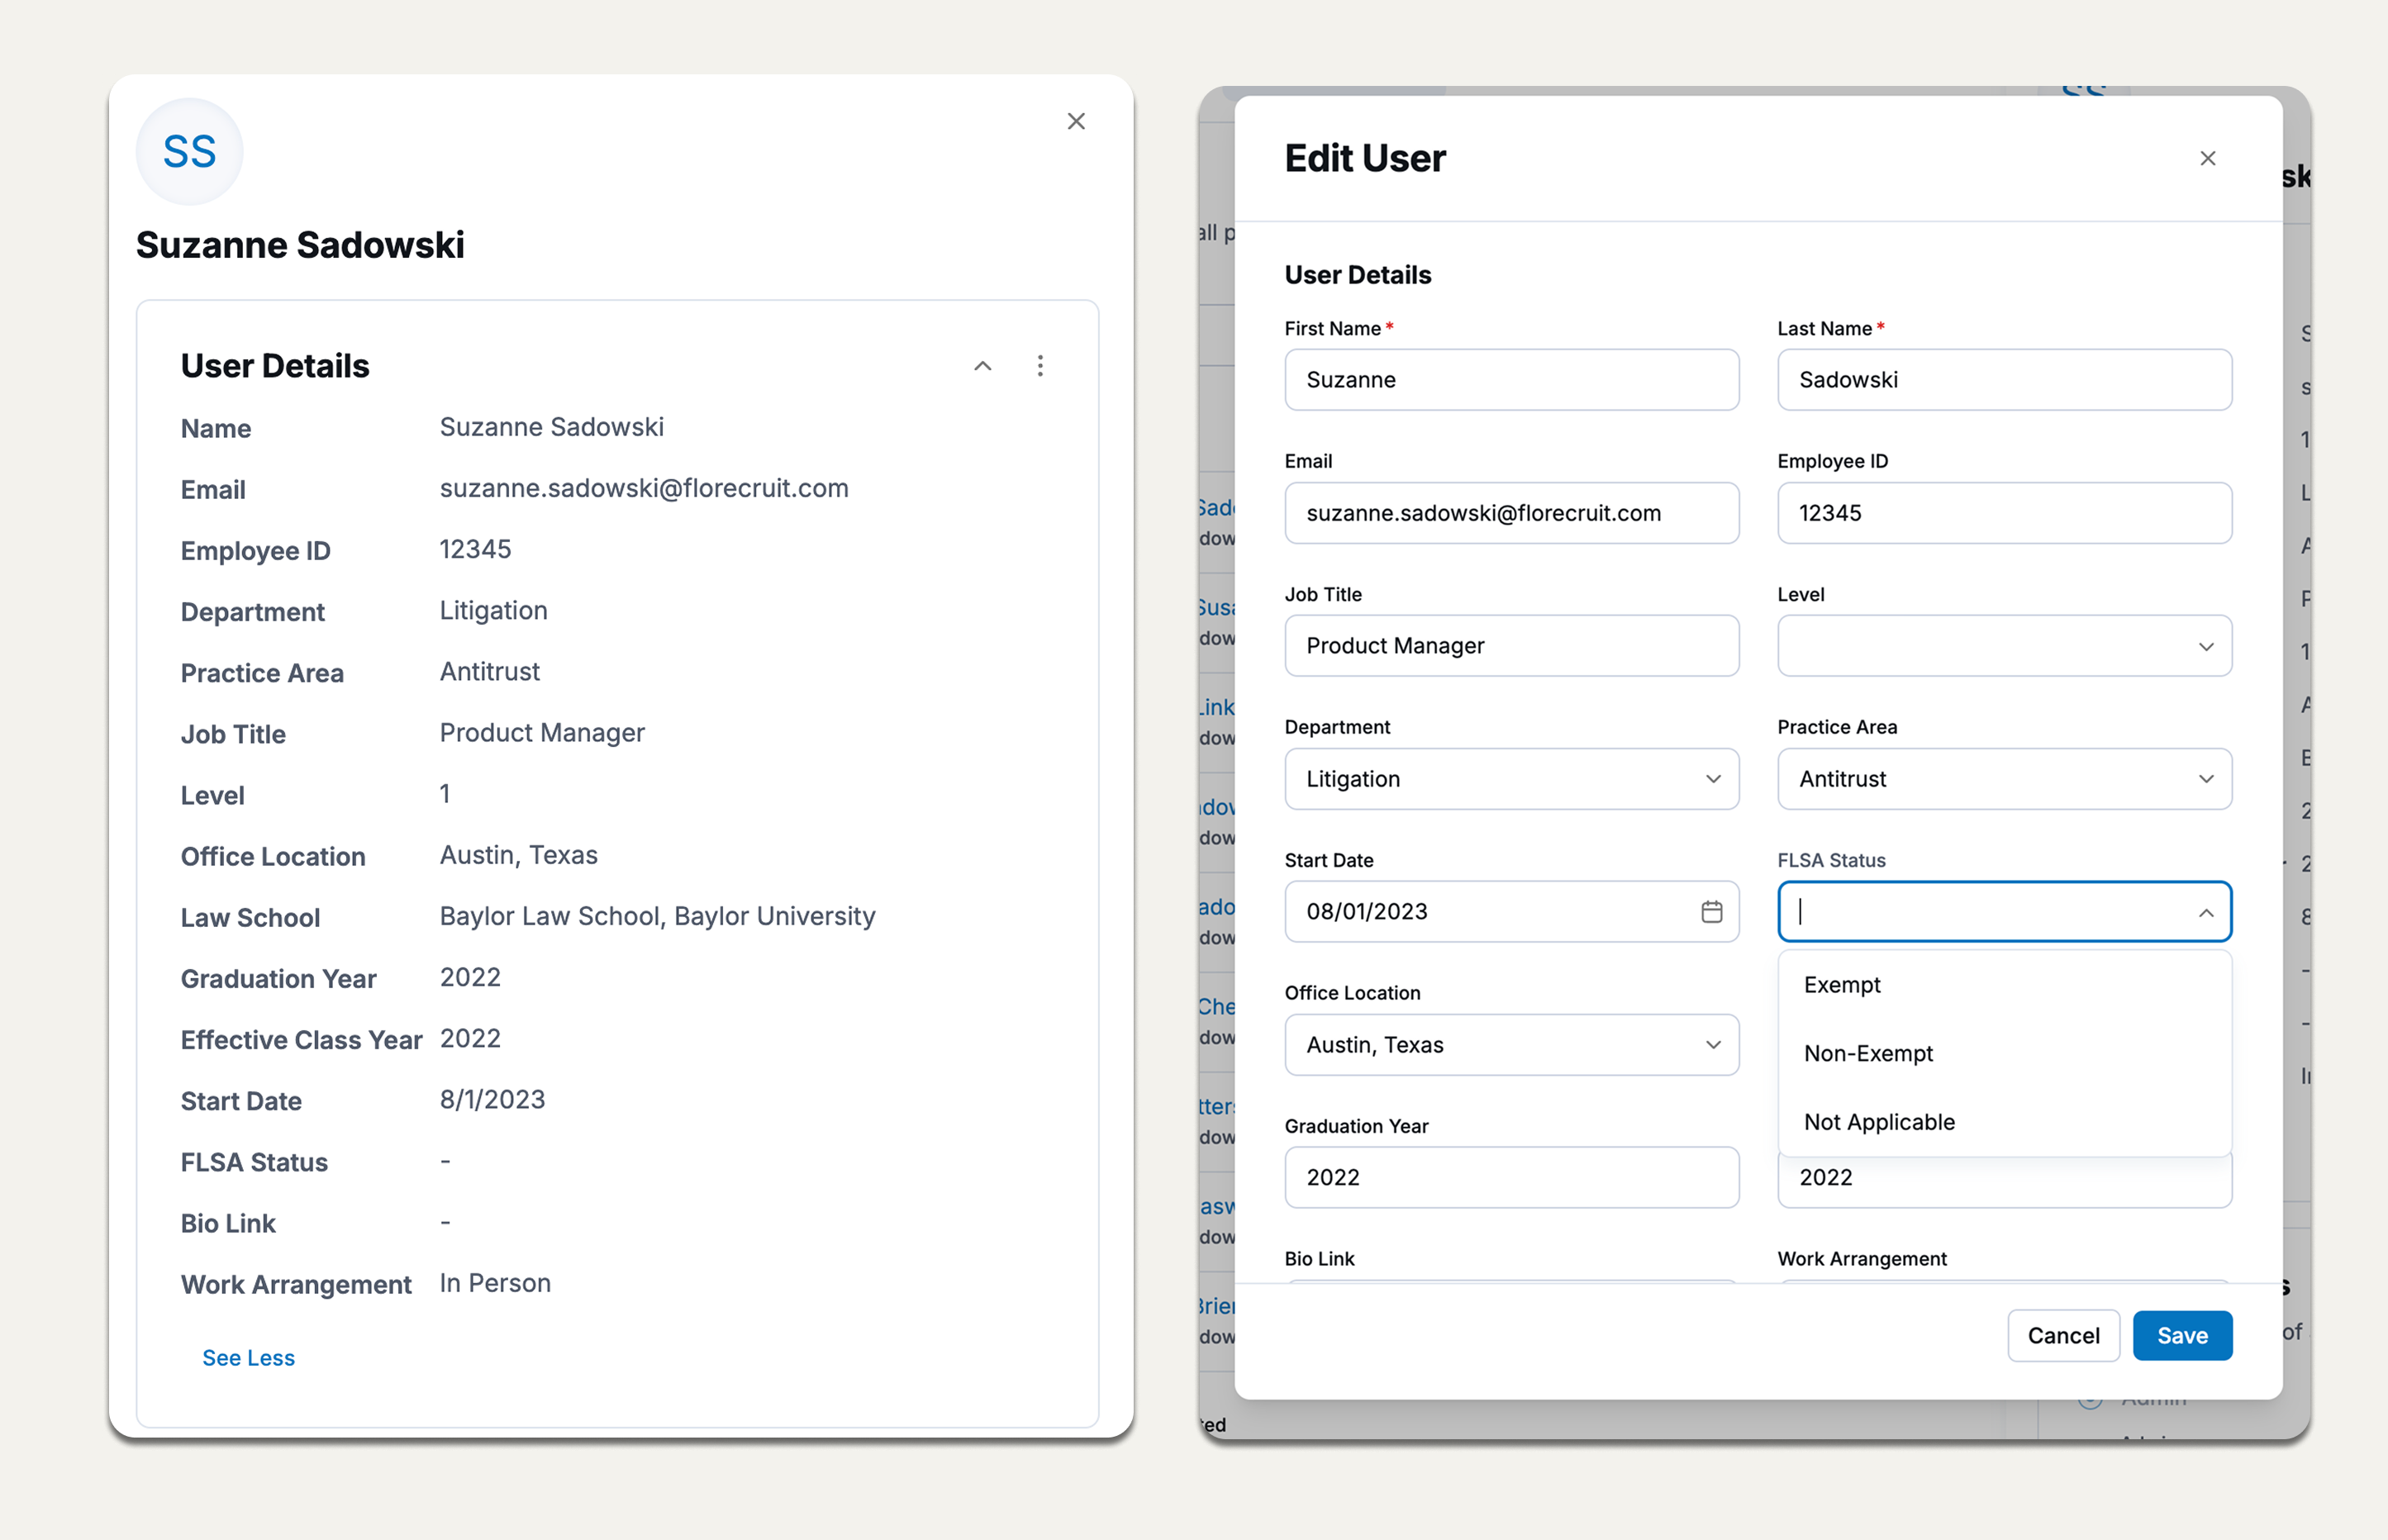Click the Graduation Year input field
Screen dimensions: 2388x1540
[x=1512, y=1178]
